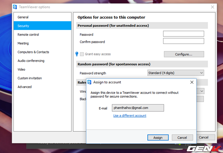Confirm with the Assign button
The image size is (223, 153).
(158, 138)
